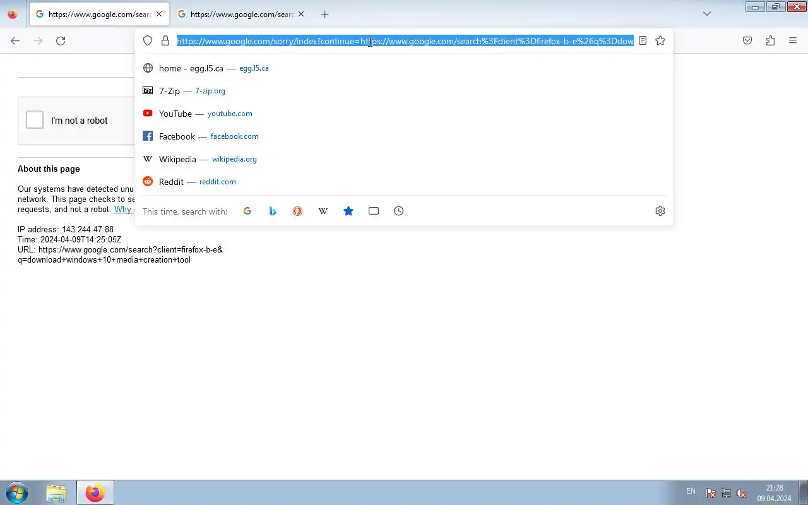Open the taskbar clock showing 21:28
Screen dimensions: 808x505
pos(774,493)
